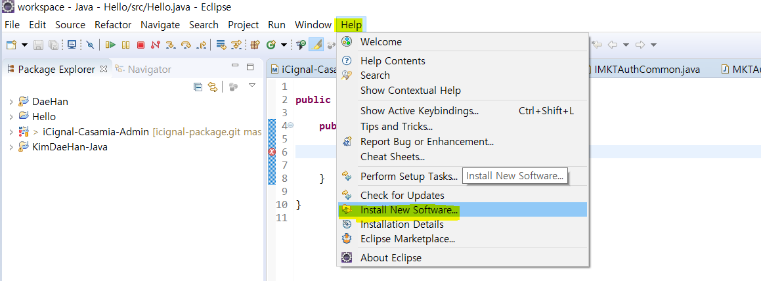This screenshot has width=761, height=281.
Task: Open the Navigate menu
Action: tap(160, 25)
